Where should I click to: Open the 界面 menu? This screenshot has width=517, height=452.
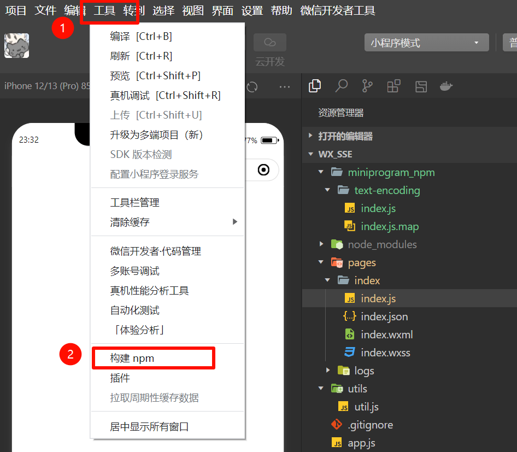(x=222, y=10)
